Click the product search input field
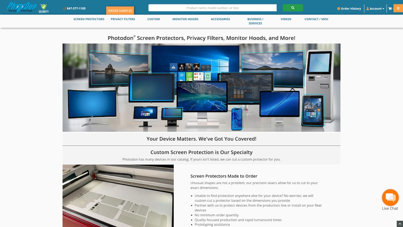Viewport: 403px width, 227px height. click(x=213, y=8)
